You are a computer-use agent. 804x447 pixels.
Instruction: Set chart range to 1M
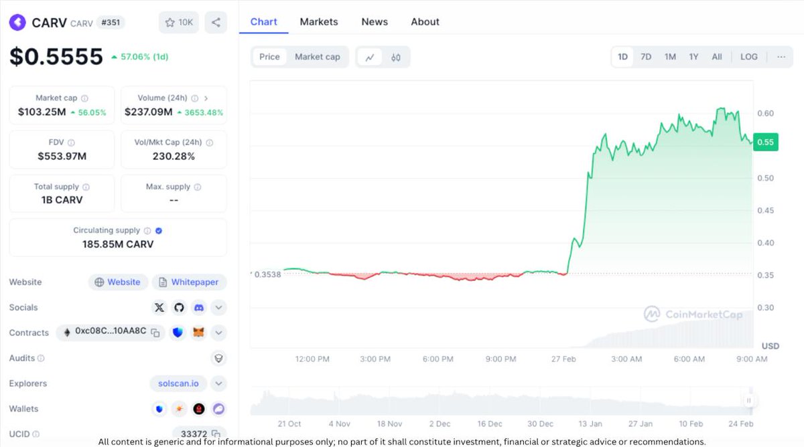[x=670, y=57]
